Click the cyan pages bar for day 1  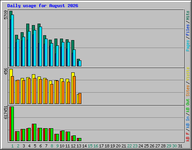point(12,40)
